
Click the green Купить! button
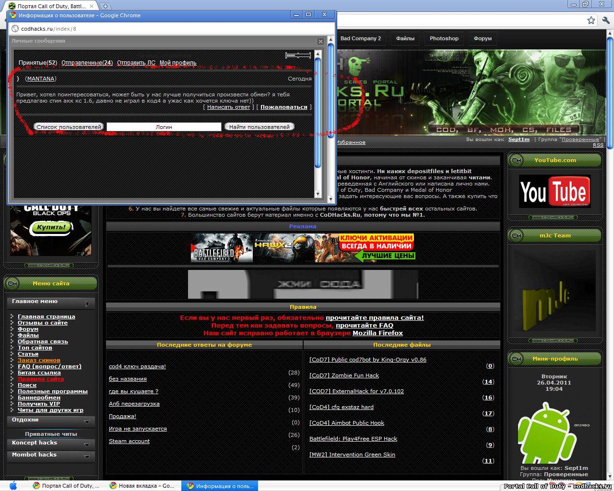[51, 227]
